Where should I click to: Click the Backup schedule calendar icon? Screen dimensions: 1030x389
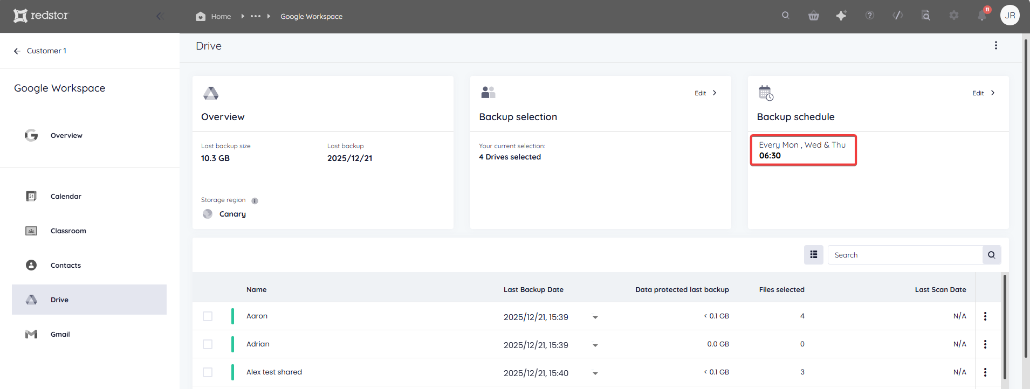click(x=766, y=93)
